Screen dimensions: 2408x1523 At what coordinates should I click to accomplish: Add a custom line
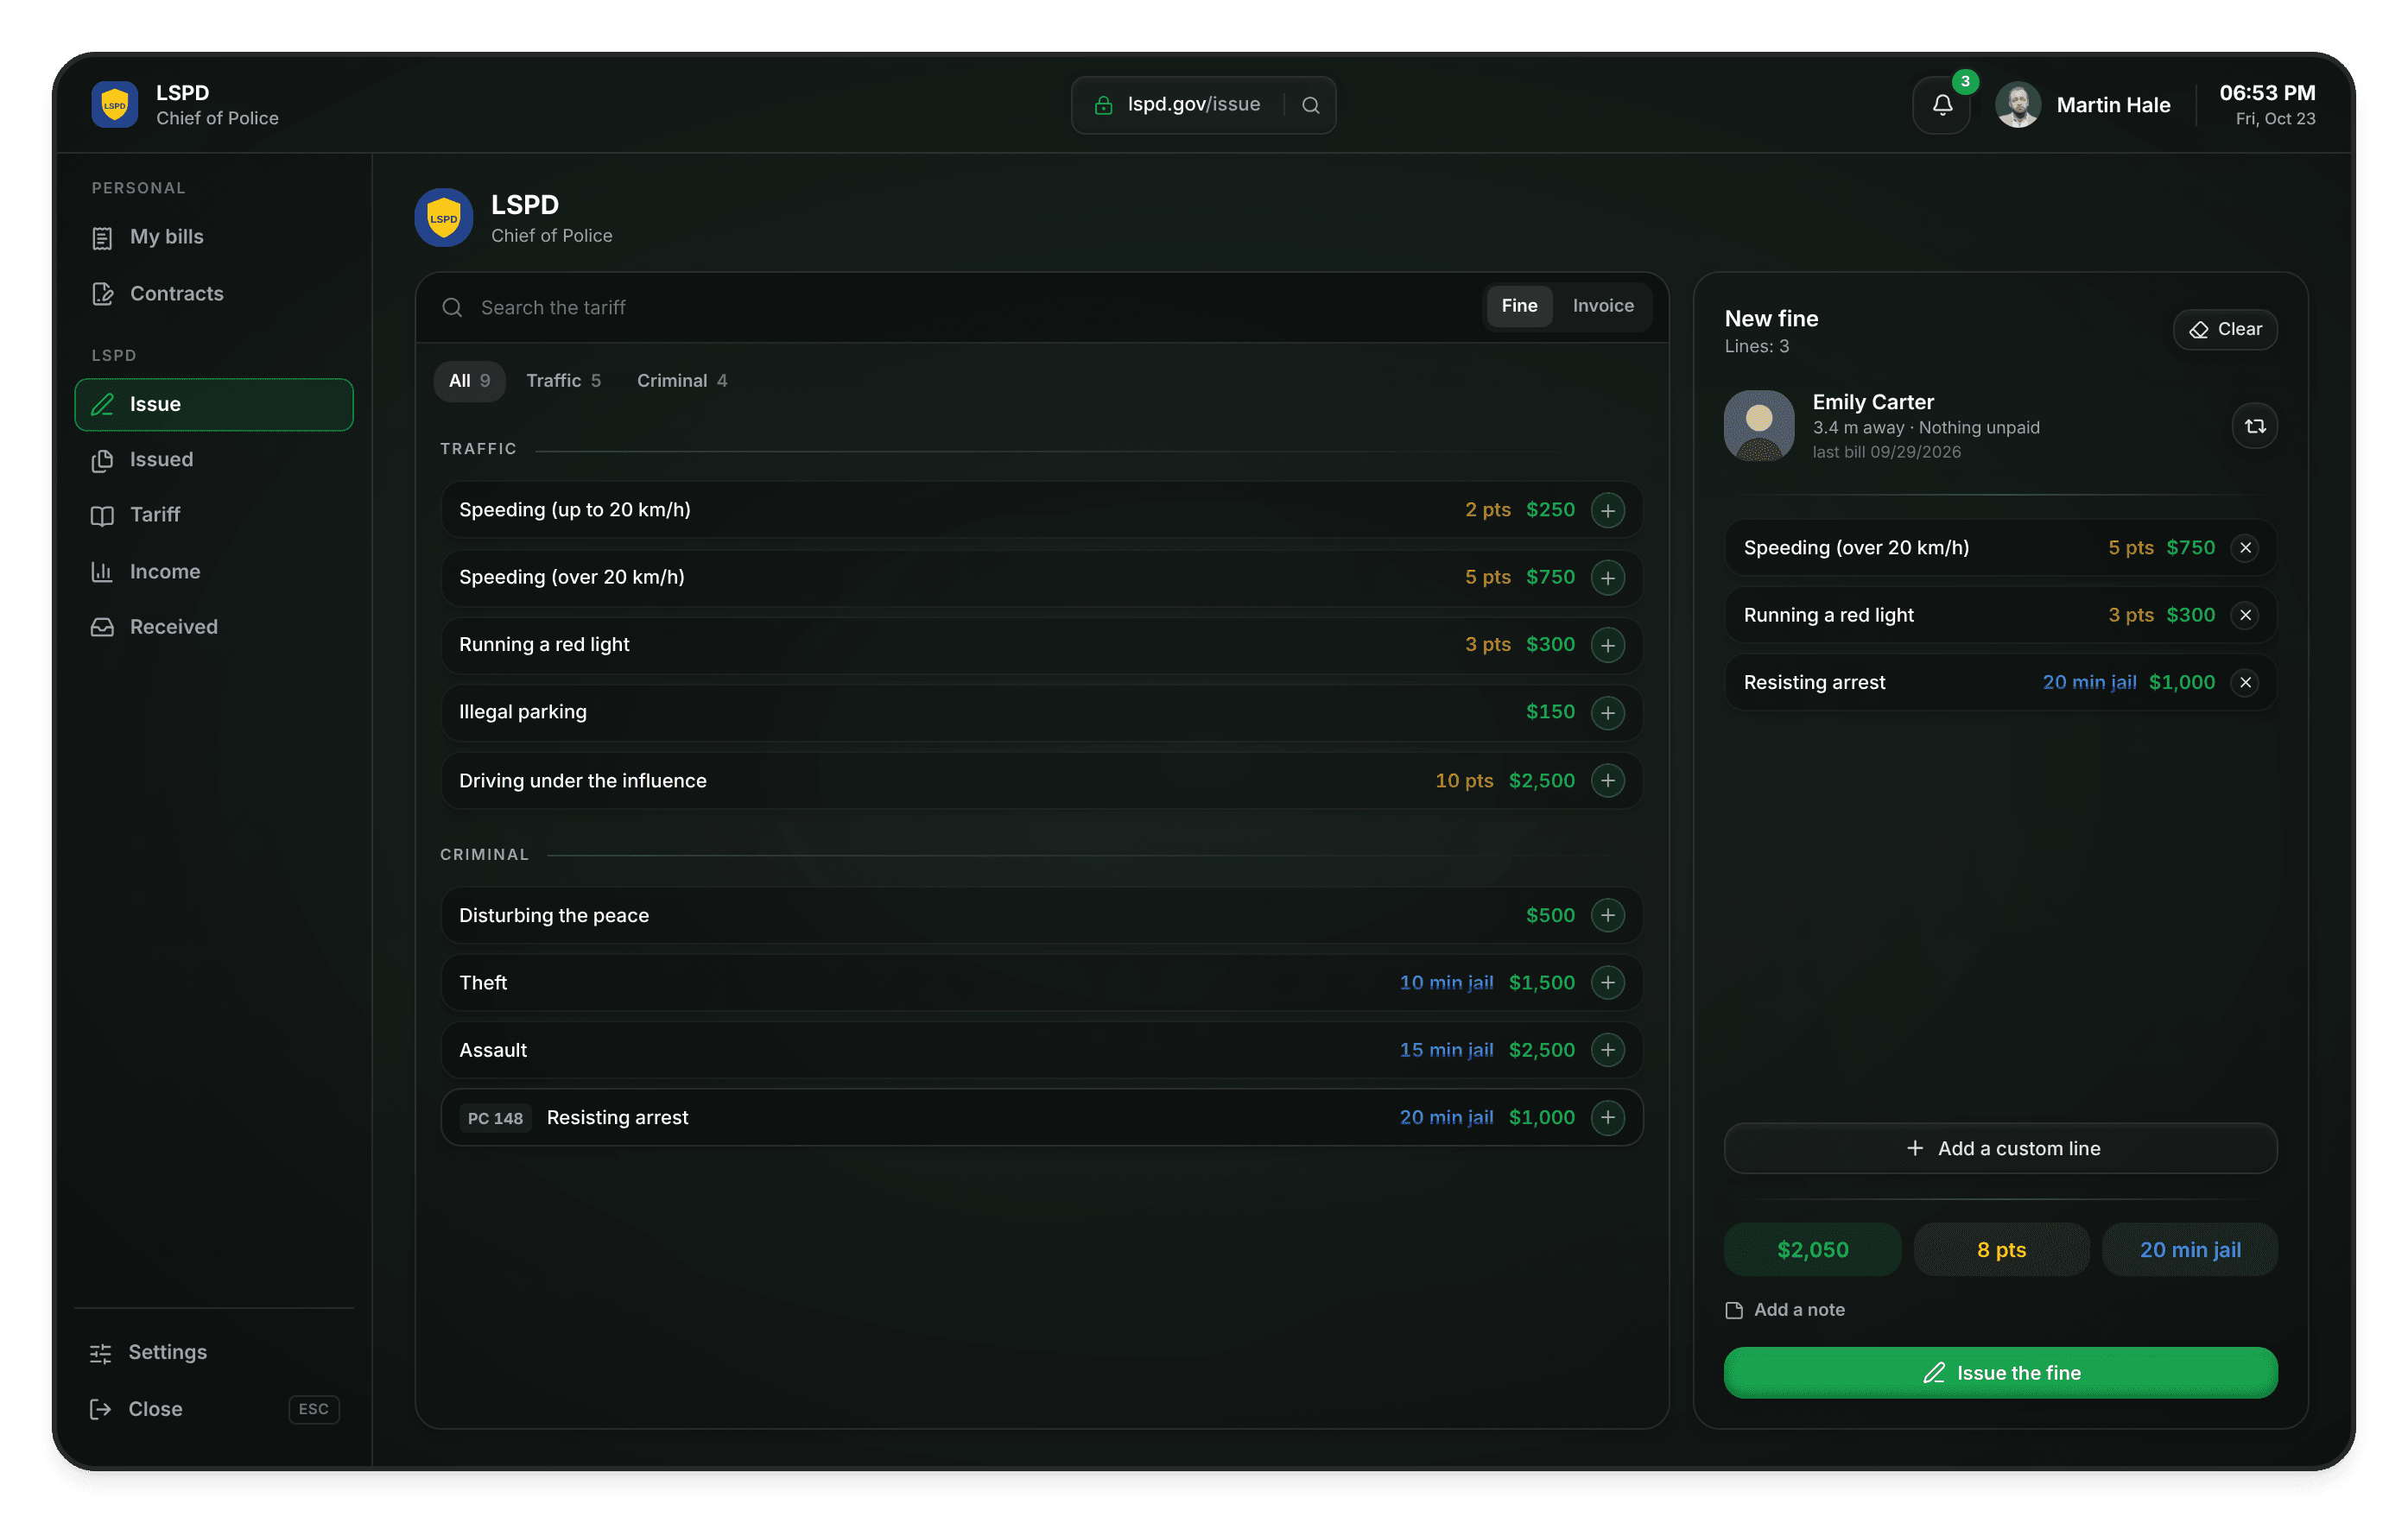2000,1149
